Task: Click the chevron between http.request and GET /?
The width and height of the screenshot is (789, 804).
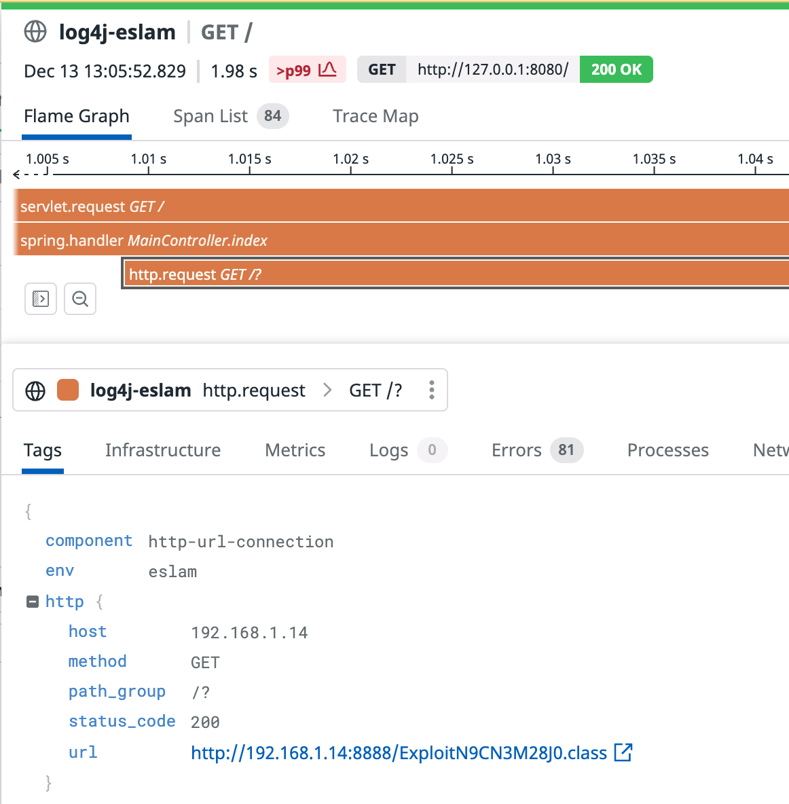Action: 327,390
